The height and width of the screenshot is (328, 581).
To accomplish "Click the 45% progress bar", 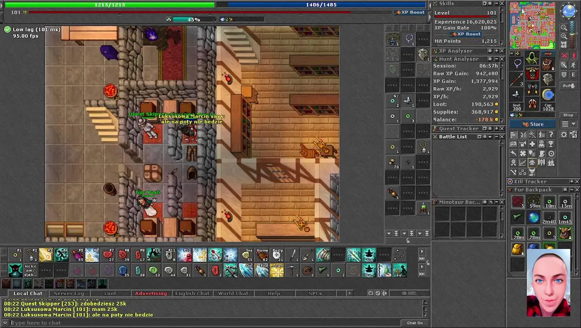I will point(194,20).
